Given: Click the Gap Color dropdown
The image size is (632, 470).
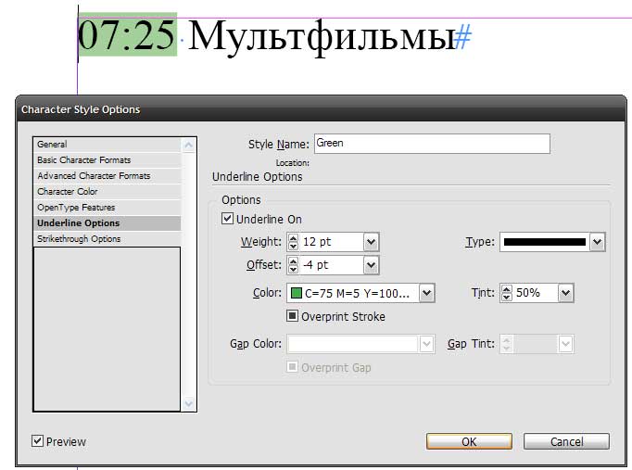Looking at the screenshot, I should pos(360,344).
